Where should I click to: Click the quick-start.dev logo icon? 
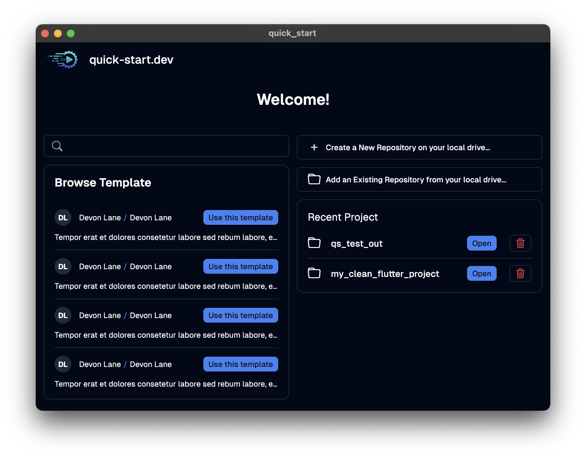click(x=63, y=59)
